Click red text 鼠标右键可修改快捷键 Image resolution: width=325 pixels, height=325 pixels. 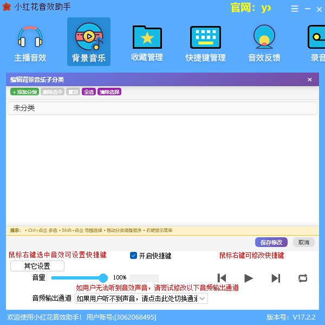252,255
